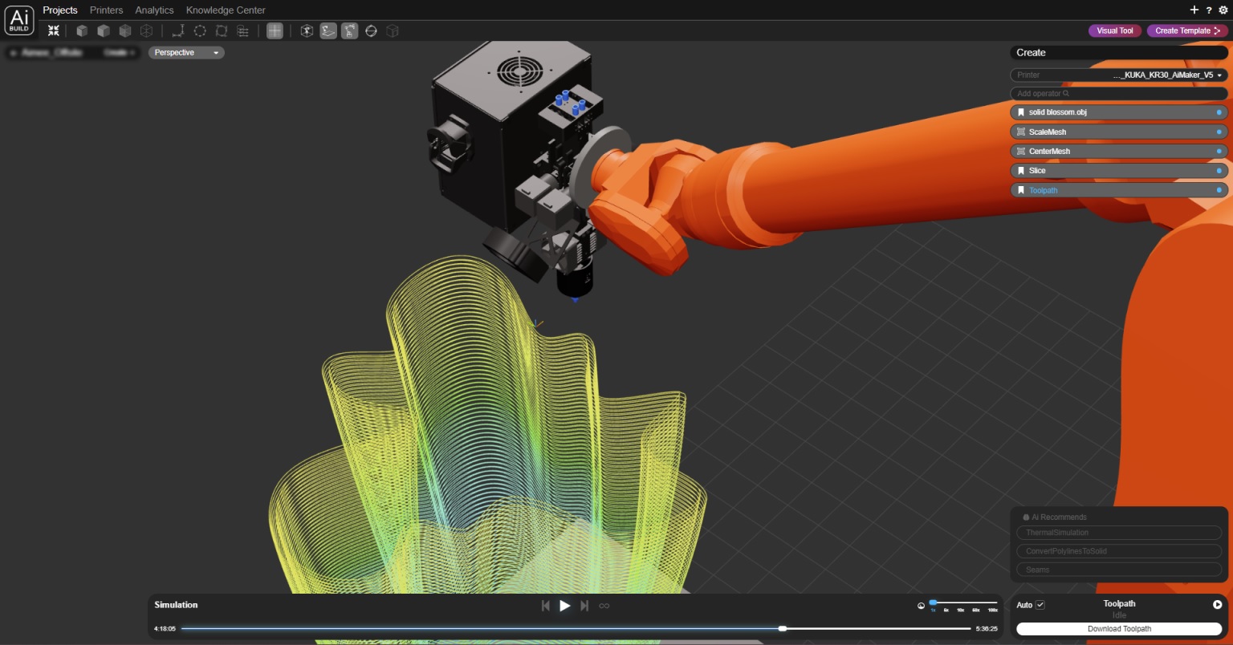Image resolution: width=1233 pixels, height=645 pixels.
Task: Click the Create panel header
Action: (x=1119, y=53)
